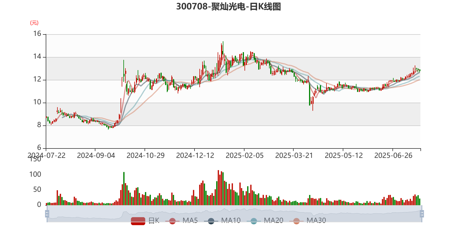Click the 50 volume axis label
This screenshot has width=457, height=228.
tap(37, 190)
